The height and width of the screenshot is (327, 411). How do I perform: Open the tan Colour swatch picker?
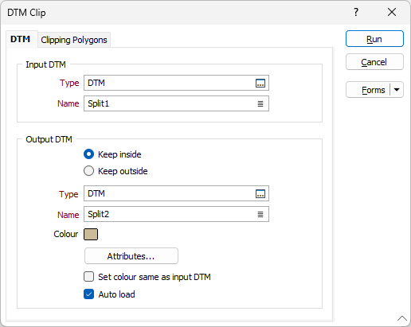pos(91,235)
